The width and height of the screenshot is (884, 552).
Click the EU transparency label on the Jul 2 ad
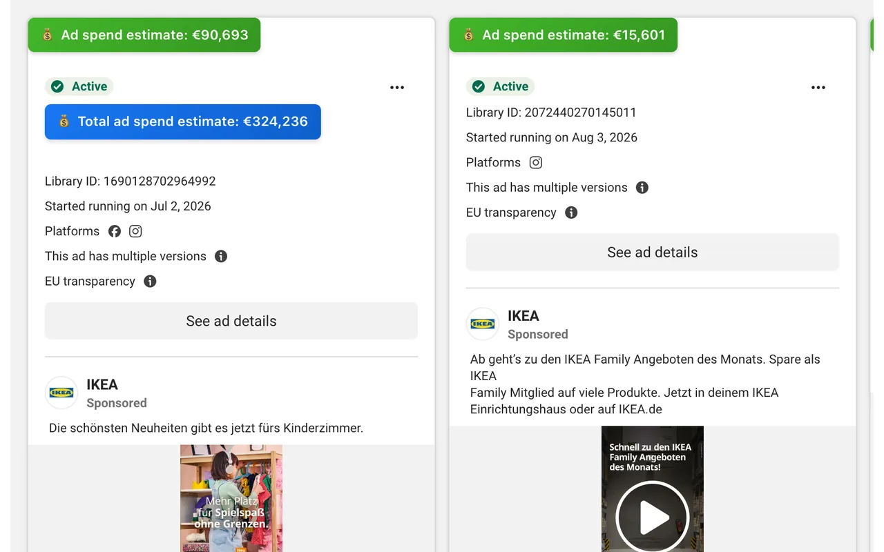[x=90, y=281]
